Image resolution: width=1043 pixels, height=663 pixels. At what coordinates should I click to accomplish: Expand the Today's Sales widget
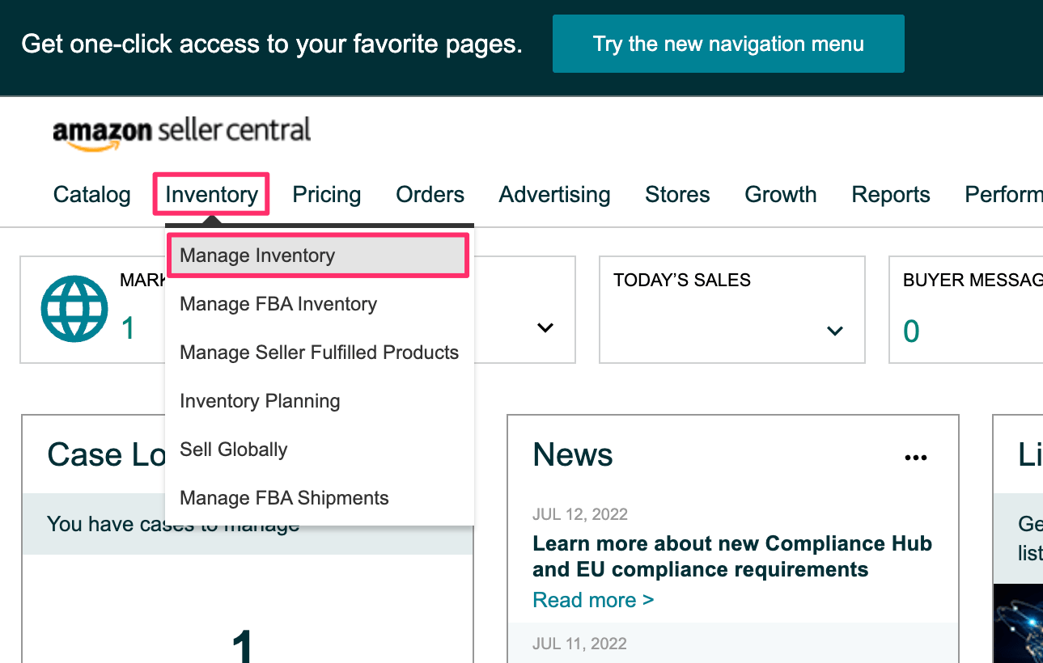pos(833,329)
